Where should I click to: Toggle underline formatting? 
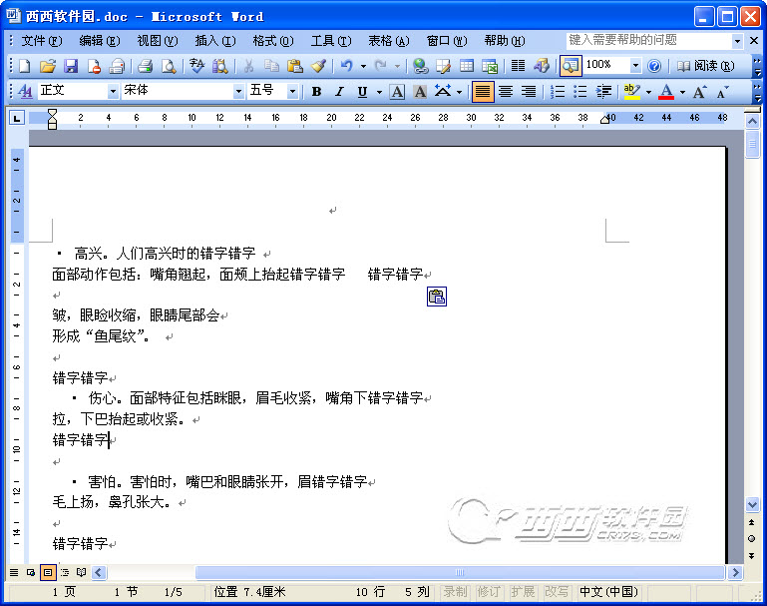pos(362,92)
